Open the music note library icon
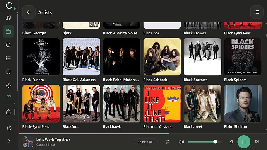The image size is (267, 150). point(9,18)
